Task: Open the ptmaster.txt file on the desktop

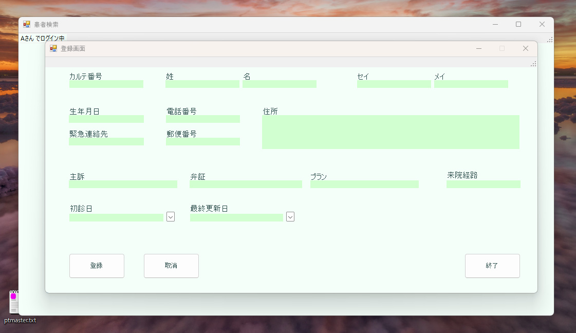Action: [14, 303]
